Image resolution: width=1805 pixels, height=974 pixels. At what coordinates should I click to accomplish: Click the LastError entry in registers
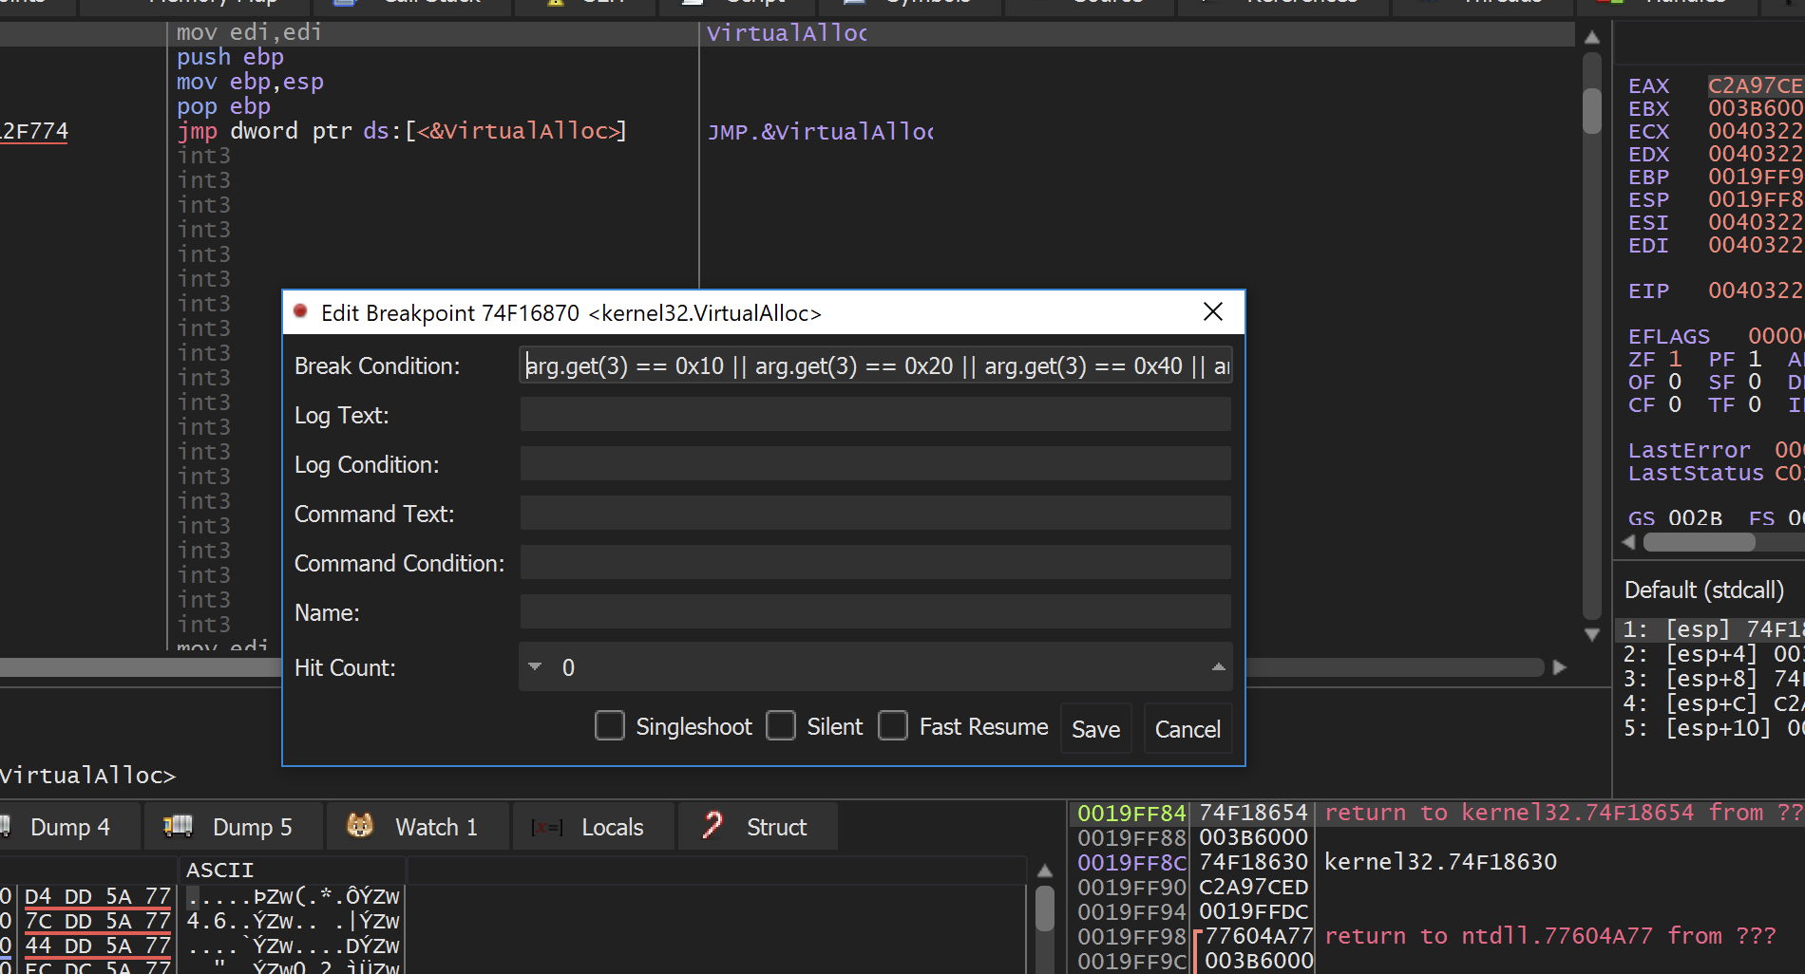1688,450
